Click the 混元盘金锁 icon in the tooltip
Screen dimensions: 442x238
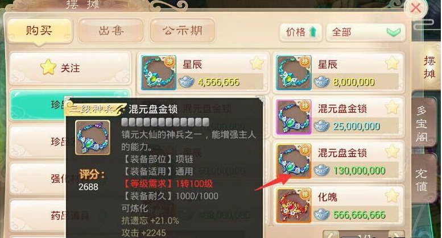(x=93, y=137)
